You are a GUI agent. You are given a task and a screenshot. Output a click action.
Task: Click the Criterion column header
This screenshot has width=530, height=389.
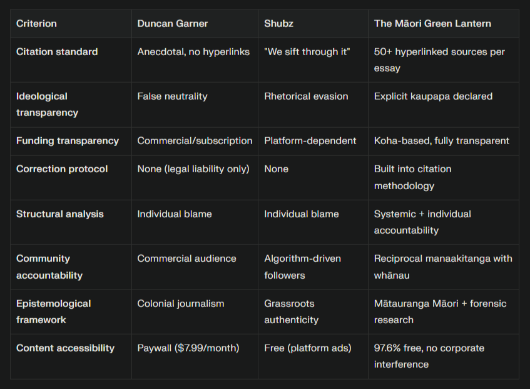[x=36, y=24]
